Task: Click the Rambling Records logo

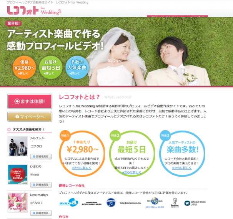Action: [175, 202]
